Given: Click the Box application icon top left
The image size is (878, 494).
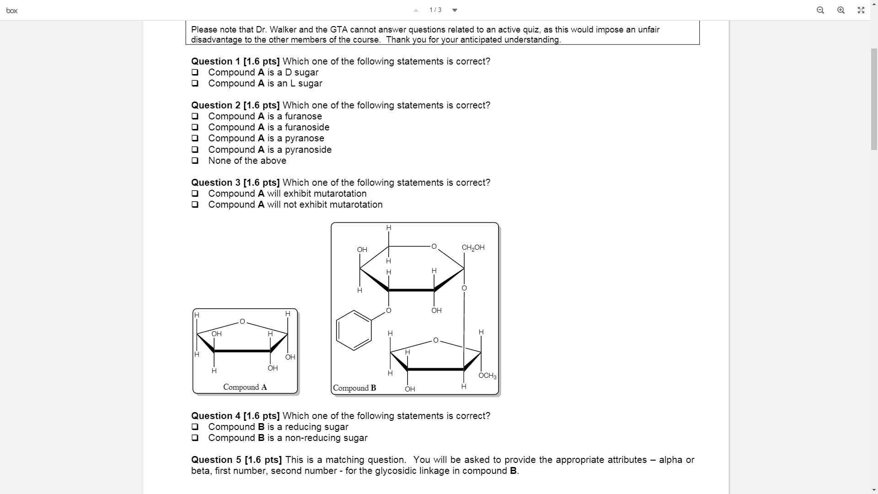Looking at the screenshot, I should (x=12, y=9).
